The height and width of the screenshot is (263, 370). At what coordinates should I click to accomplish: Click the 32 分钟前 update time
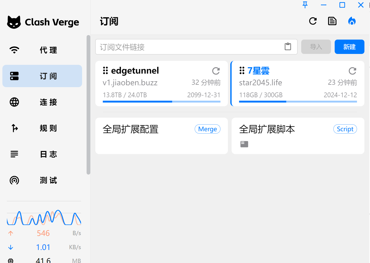(206, 83)
